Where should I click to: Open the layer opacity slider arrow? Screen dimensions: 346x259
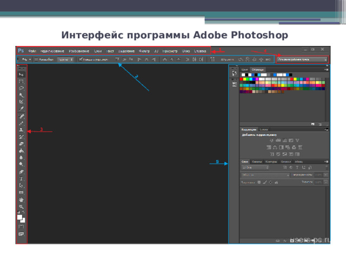(325, 175)
